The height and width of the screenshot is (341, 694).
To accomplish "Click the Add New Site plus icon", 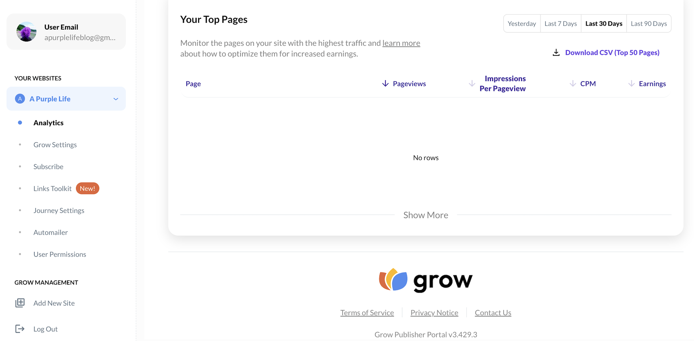I will point(20,303).
